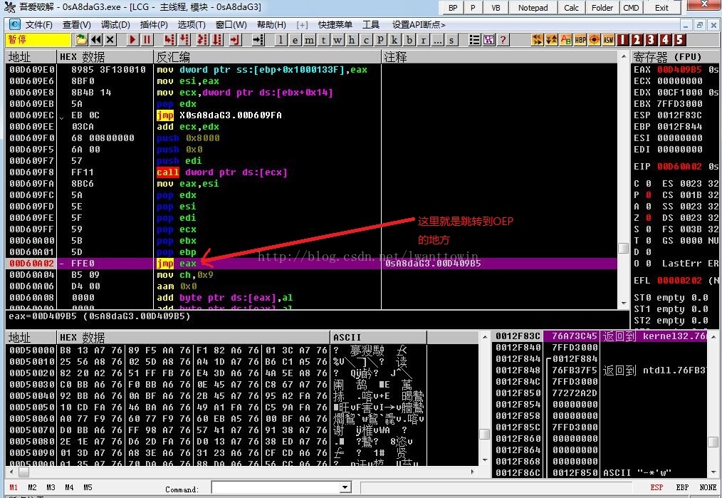The image size is (722, 498).
Task: Open run trace with '...' icon
Action: [x=437, y=40]
